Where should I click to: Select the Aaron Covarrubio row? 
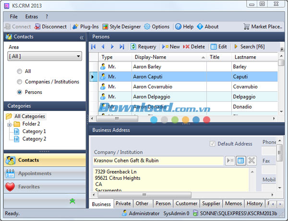(188, 87)
